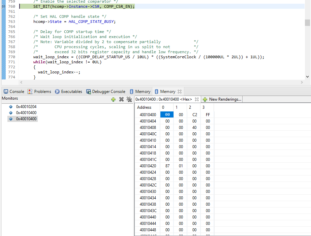Remove all memory monitors
Image resolution: width=311 pixels, height=236 pixels.
[x=129, y=99]
